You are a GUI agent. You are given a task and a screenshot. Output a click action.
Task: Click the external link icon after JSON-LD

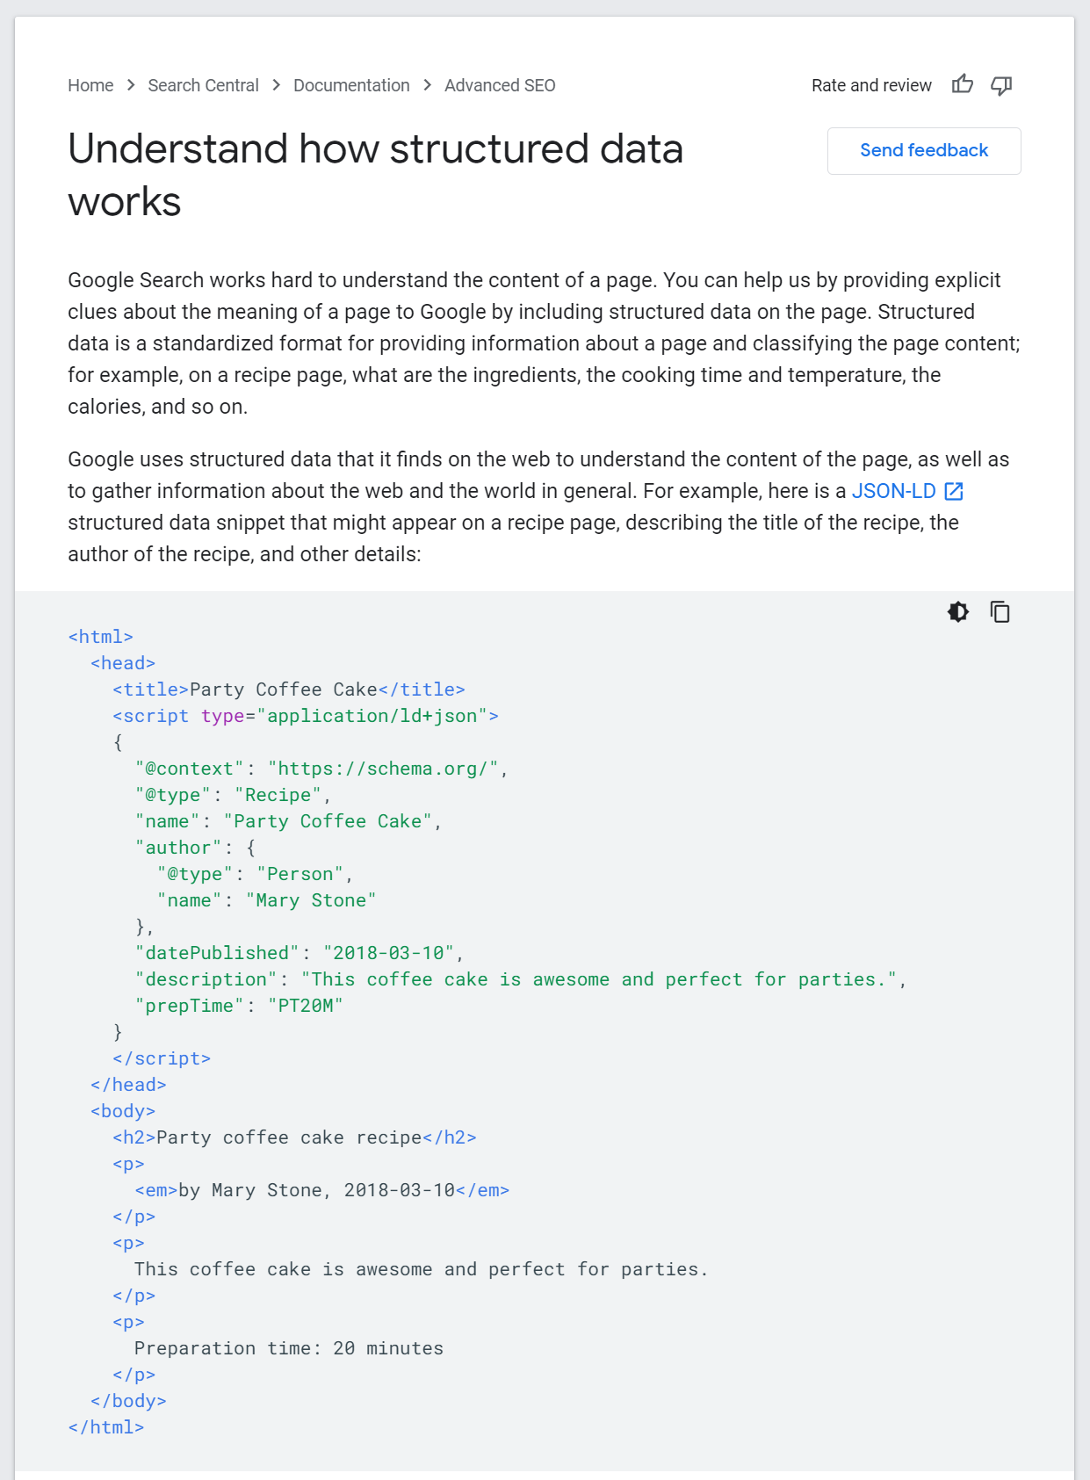pos(954,491)
